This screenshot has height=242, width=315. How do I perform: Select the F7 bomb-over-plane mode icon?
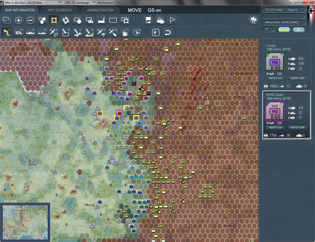pos(78,33)
